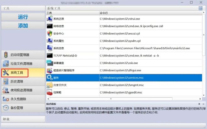Open the 垃圾文件清理器 icon

point(6,64)
